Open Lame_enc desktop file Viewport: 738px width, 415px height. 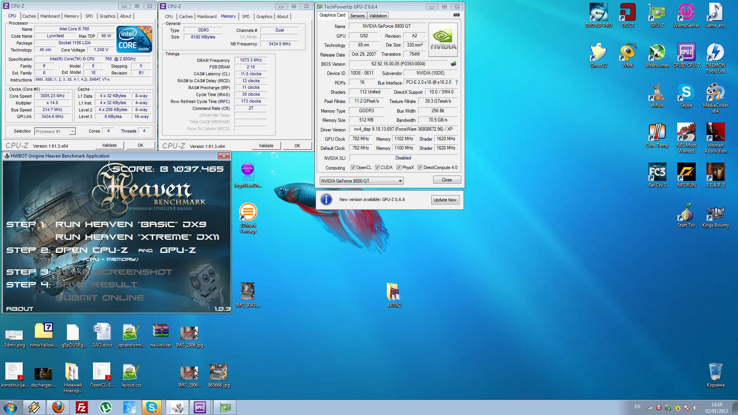pos(715,15)
